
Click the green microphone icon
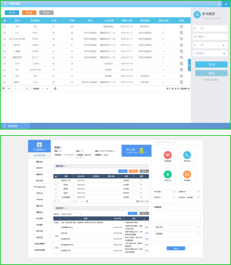coord(167,174)
